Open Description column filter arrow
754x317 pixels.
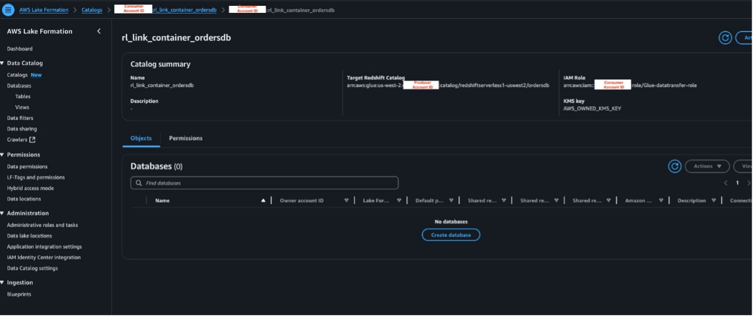[714, 200]
